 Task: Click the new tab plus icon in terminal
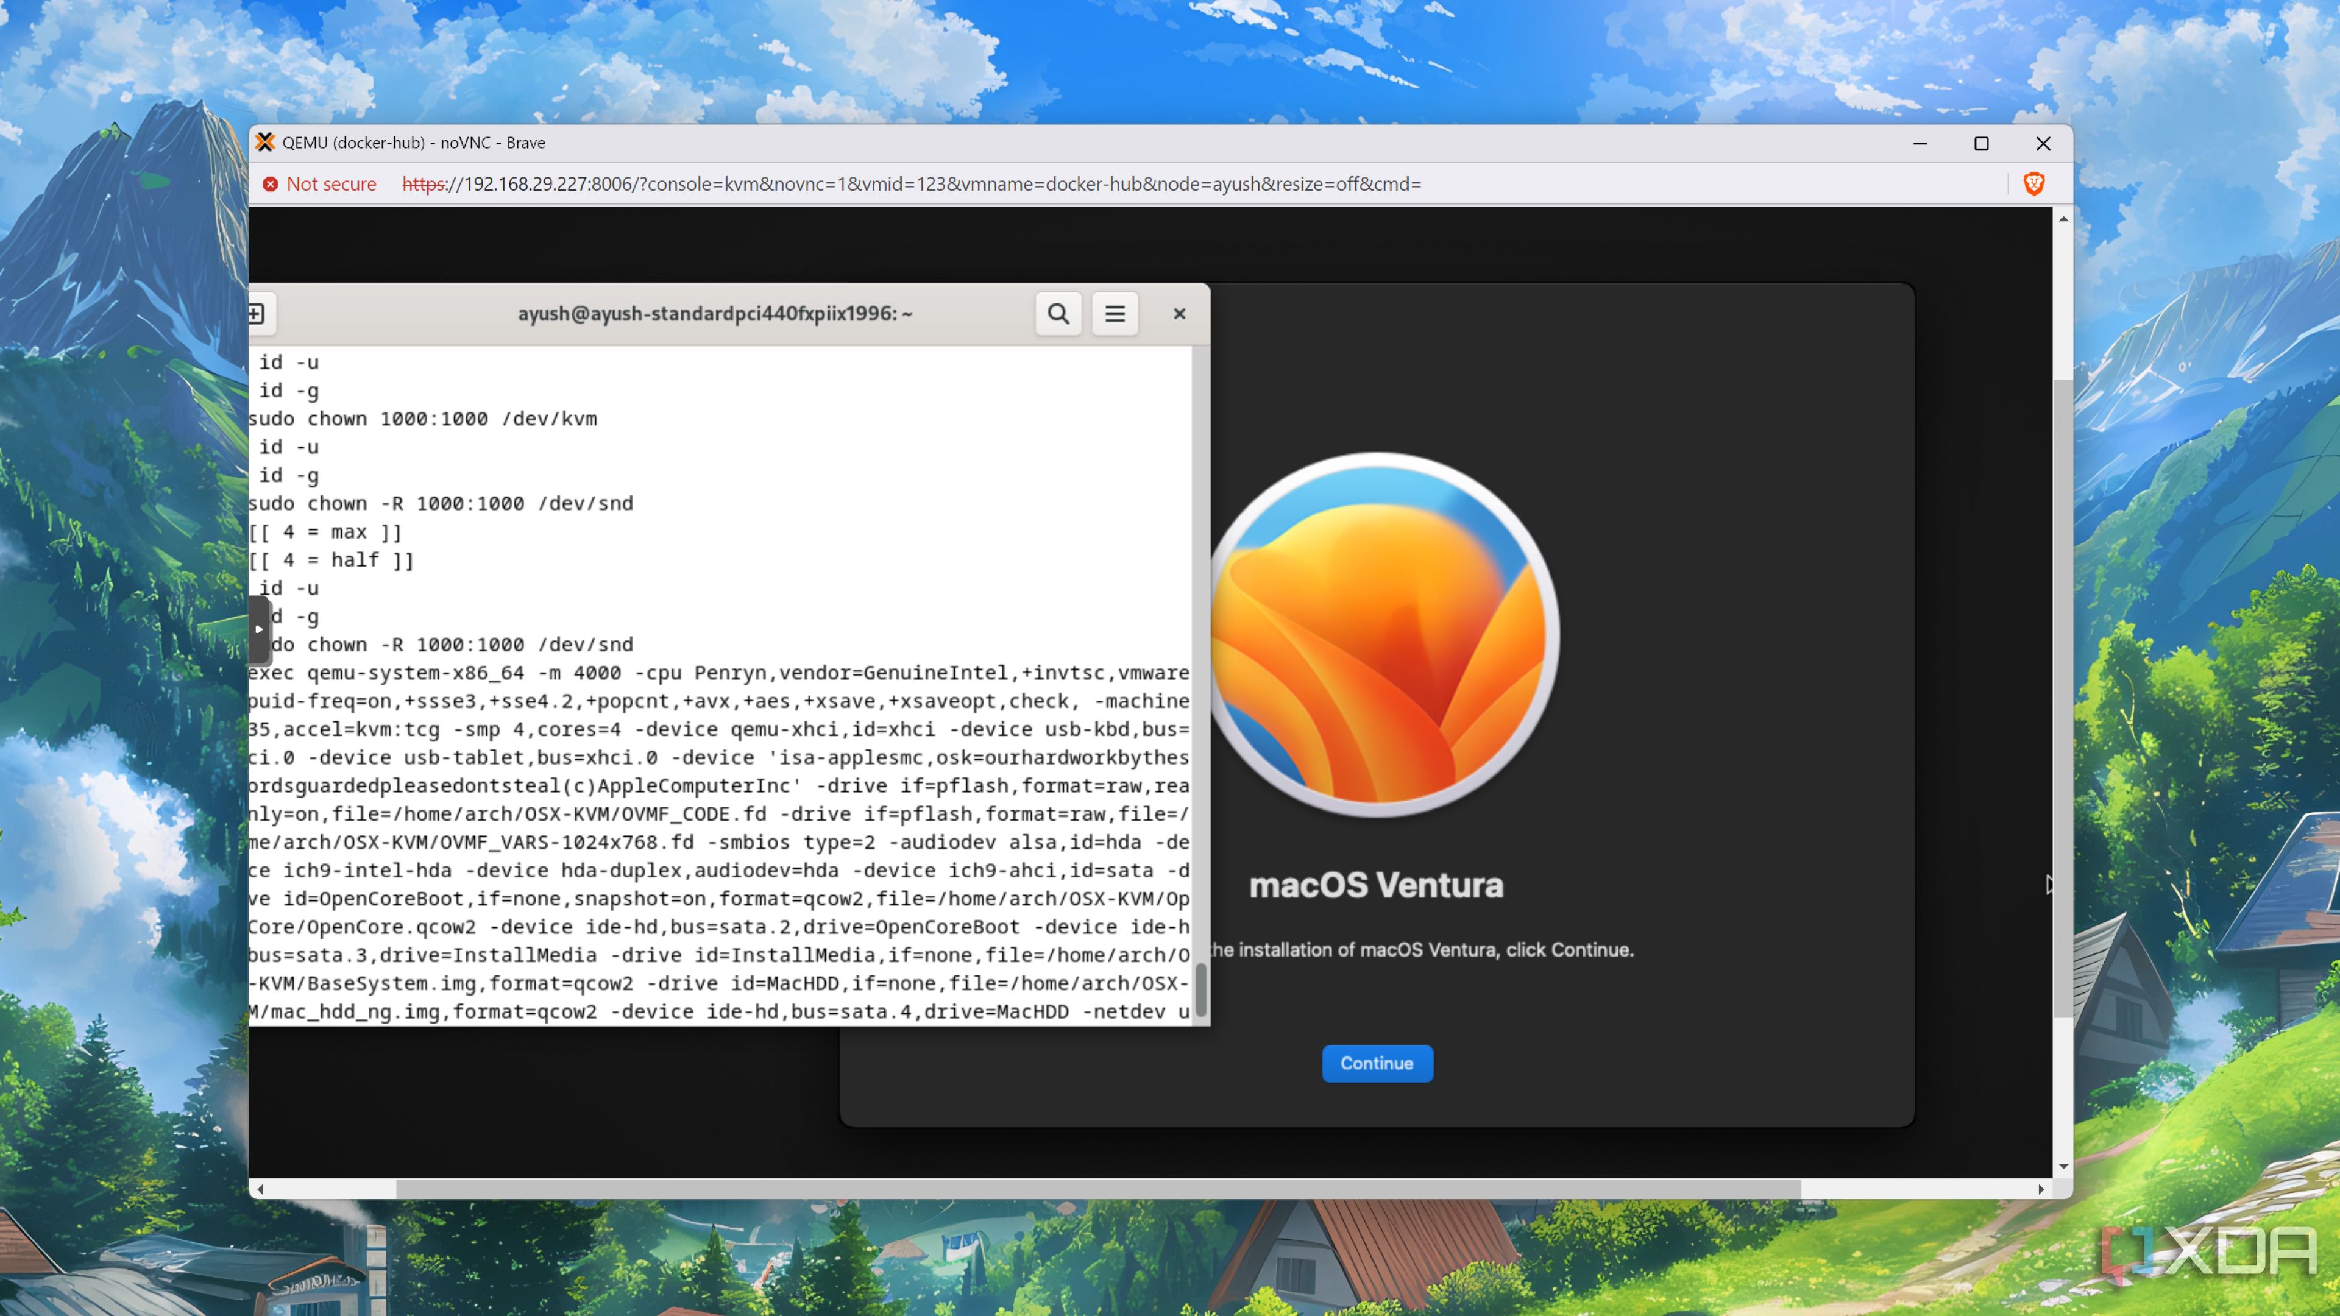[255, 313]
